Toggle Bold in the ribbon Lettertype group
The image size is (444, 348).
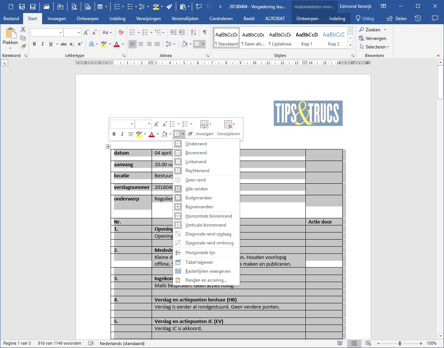(34, 44)
